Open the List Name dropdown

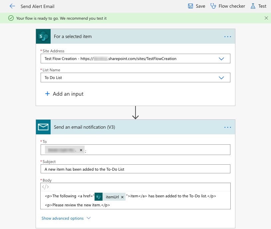pyautogui.click(x=221, y=78)
